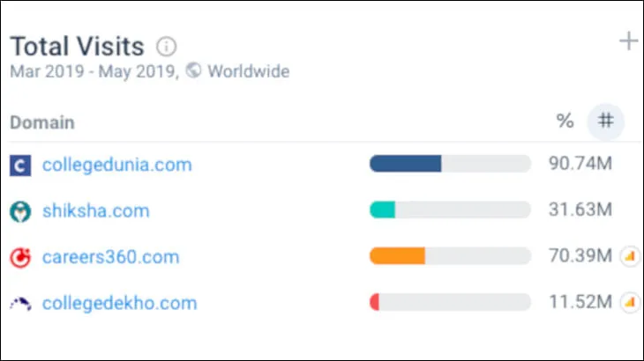
Task: Click the analytics badge next to 70.39M
Action: click(x=630, y=256)
